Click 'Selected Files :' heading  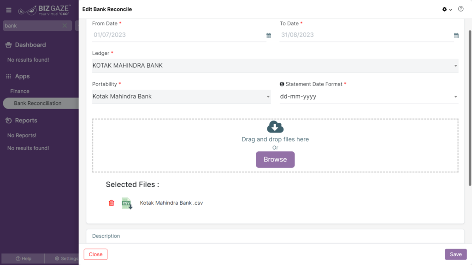tap(132, 184)
